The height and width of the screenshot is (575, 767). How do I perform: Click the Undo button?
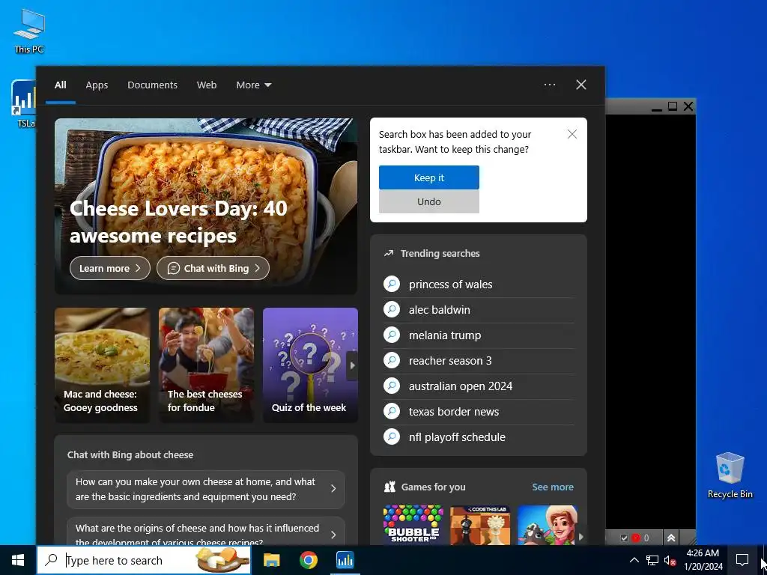(x=429, y=201)
